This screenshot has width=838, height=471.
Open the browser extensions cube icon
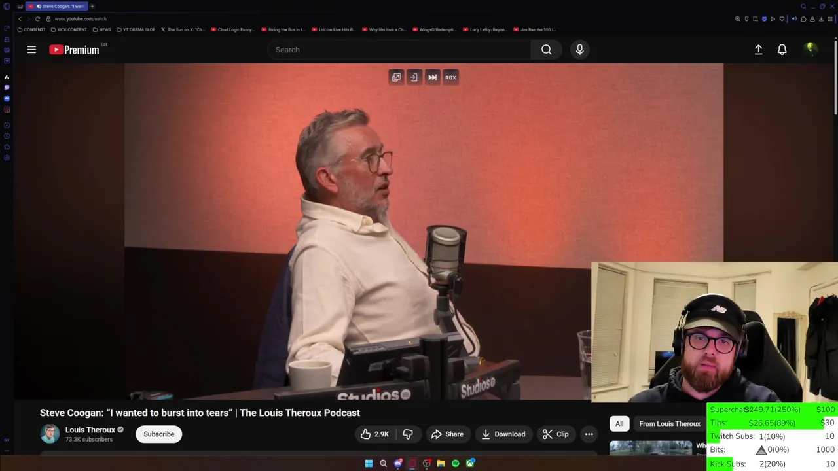point(803,19)
